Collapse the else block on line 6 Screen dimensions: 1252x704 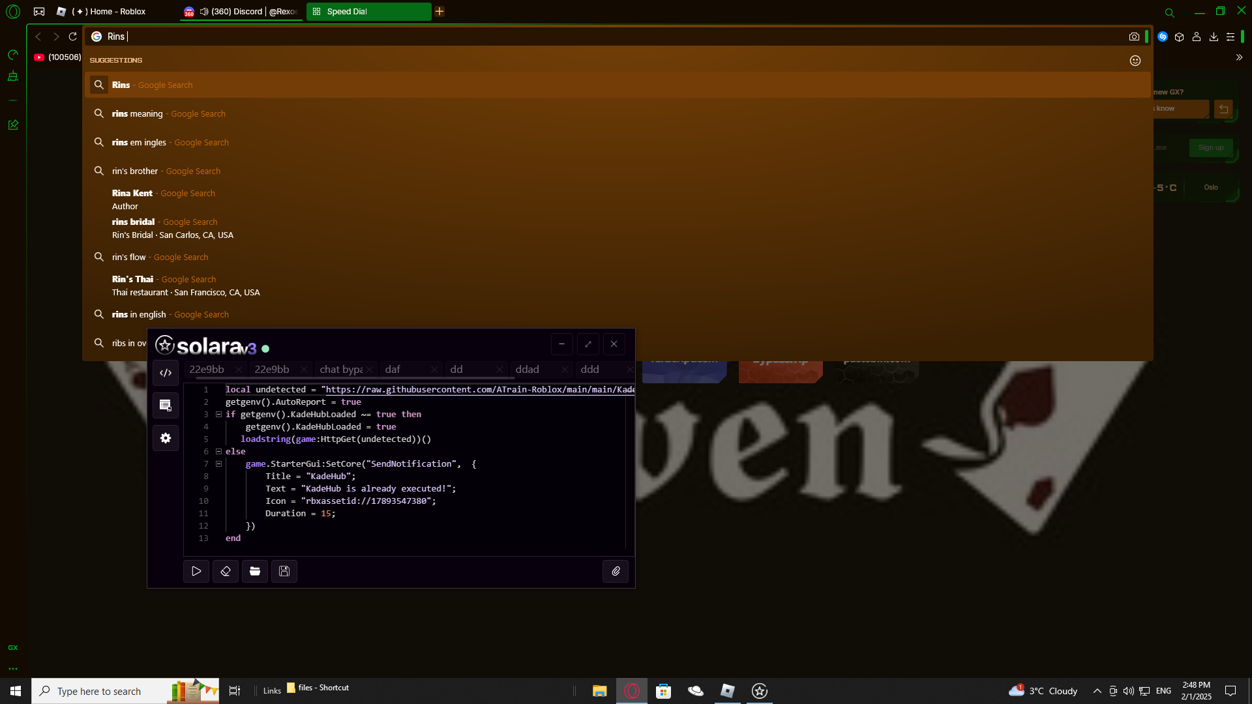[x=219, y=451]
